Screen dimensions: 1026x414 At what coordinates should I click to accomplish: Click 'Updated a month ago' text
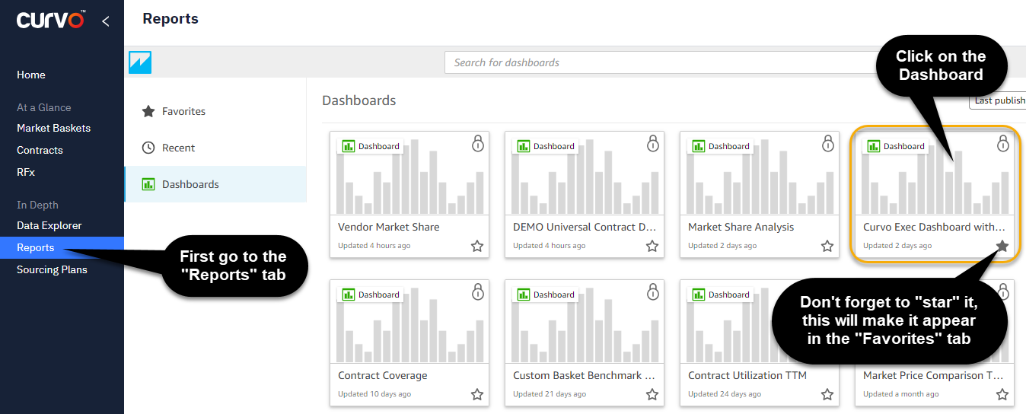pyautogui.click(x=901, y=394)
